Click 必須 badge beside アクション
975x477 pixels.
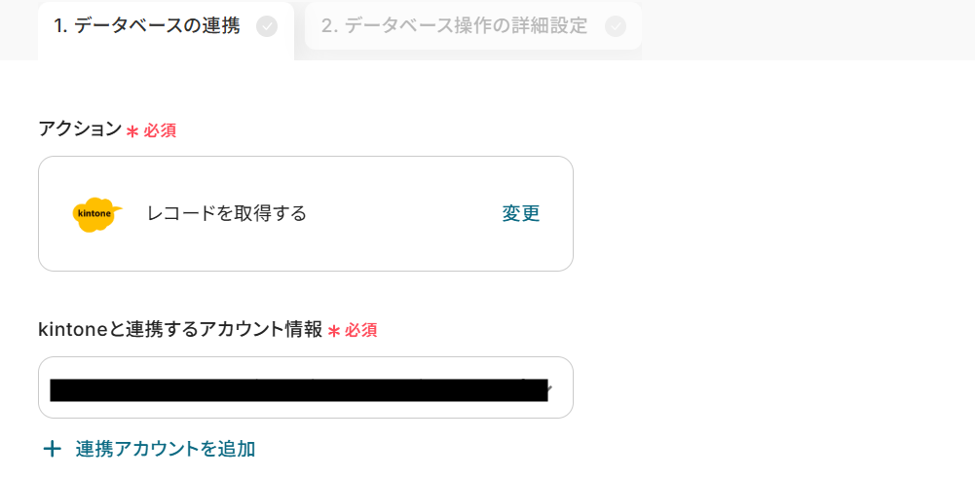[160, 130]
